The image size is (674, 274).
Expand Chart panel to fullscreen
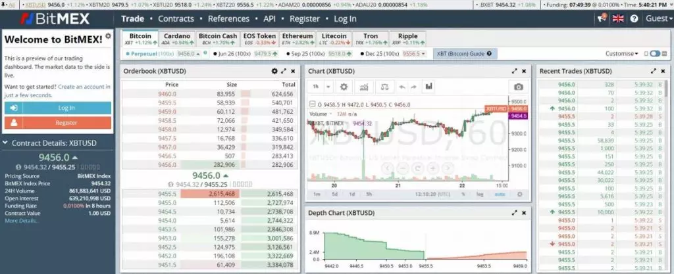coord(515,71)
